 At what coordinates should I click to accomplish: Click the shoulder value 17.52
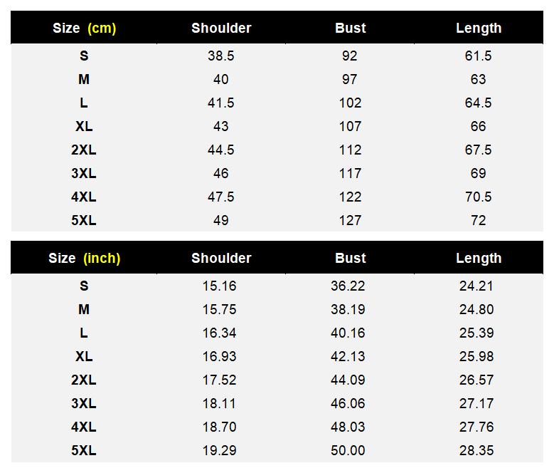pos(219,380)
